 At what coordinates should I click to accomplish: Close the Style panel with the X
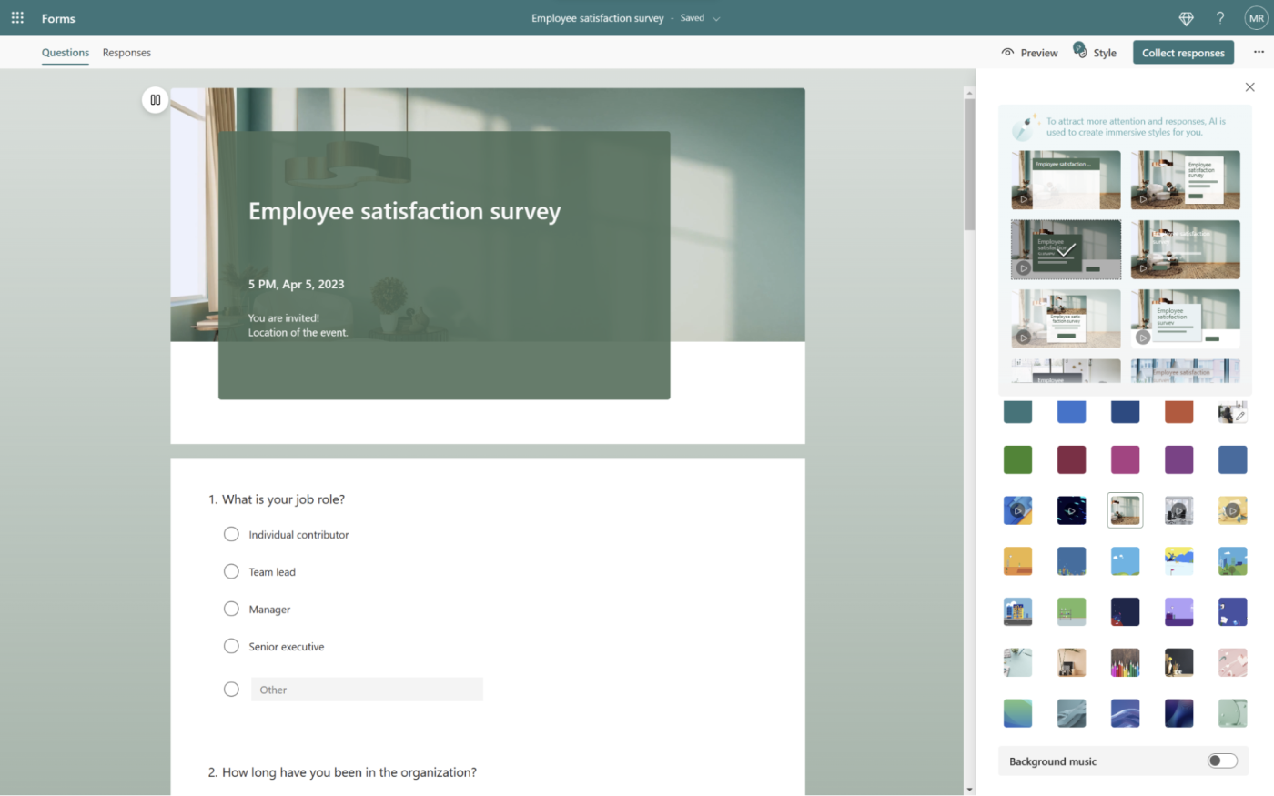[x=1249, y=86]
